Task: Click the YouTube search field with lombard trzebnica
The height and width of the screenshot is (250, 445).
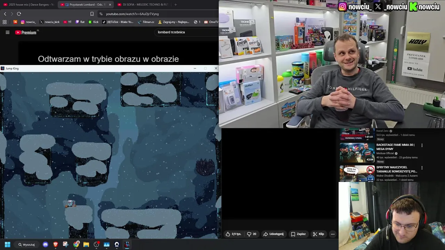Action: point(186,32)
